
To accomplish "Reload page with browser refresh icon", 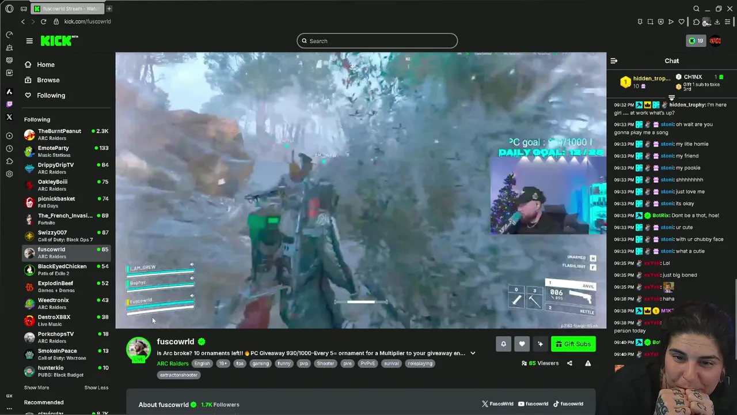I will pos(43,21).
